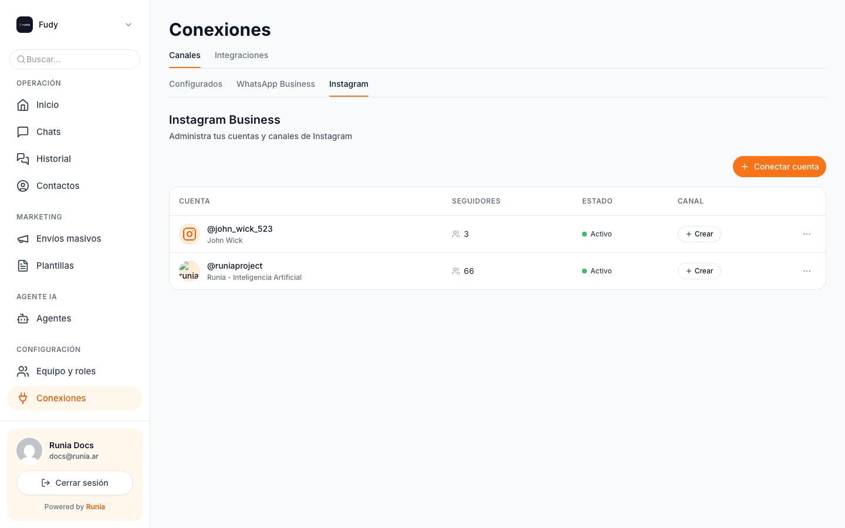The height and width of the screenshot is (528, 845).
Task: Open the WhatsApp Business sub-tab
Action: pos(276,84)
